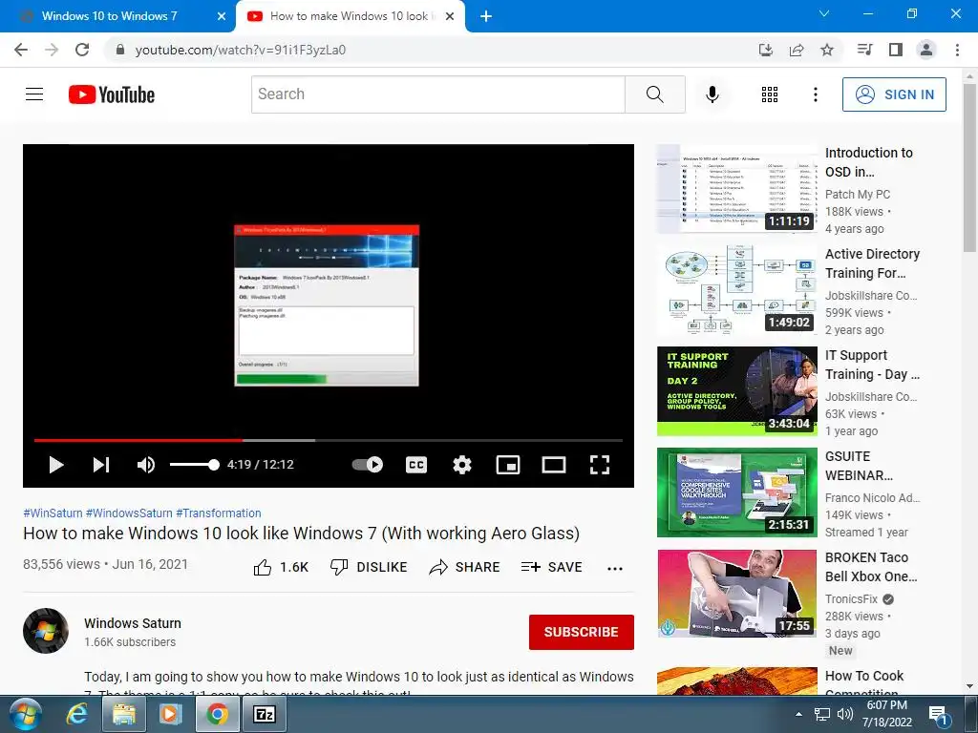Open Introduction to OSD video thumbnail
This screenshot has width=978, height=733.
click(x=737, y=189)
